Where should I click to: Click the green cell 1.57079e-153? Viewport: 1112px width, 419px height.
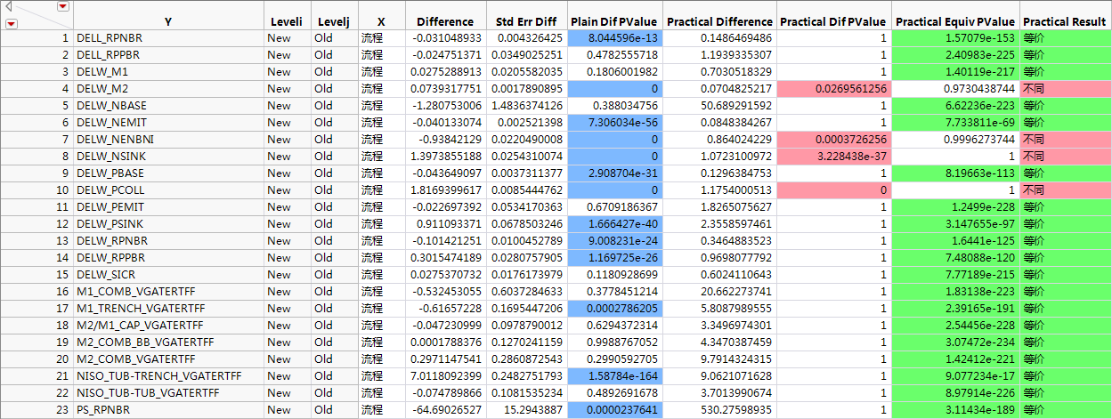click(956, 38)
